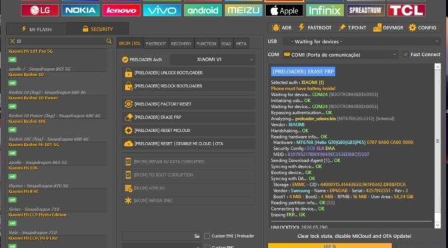Click [PRELOADER] RESET MICLOUD button
This screenshot has height=248, width=448.
click(189, 131)
